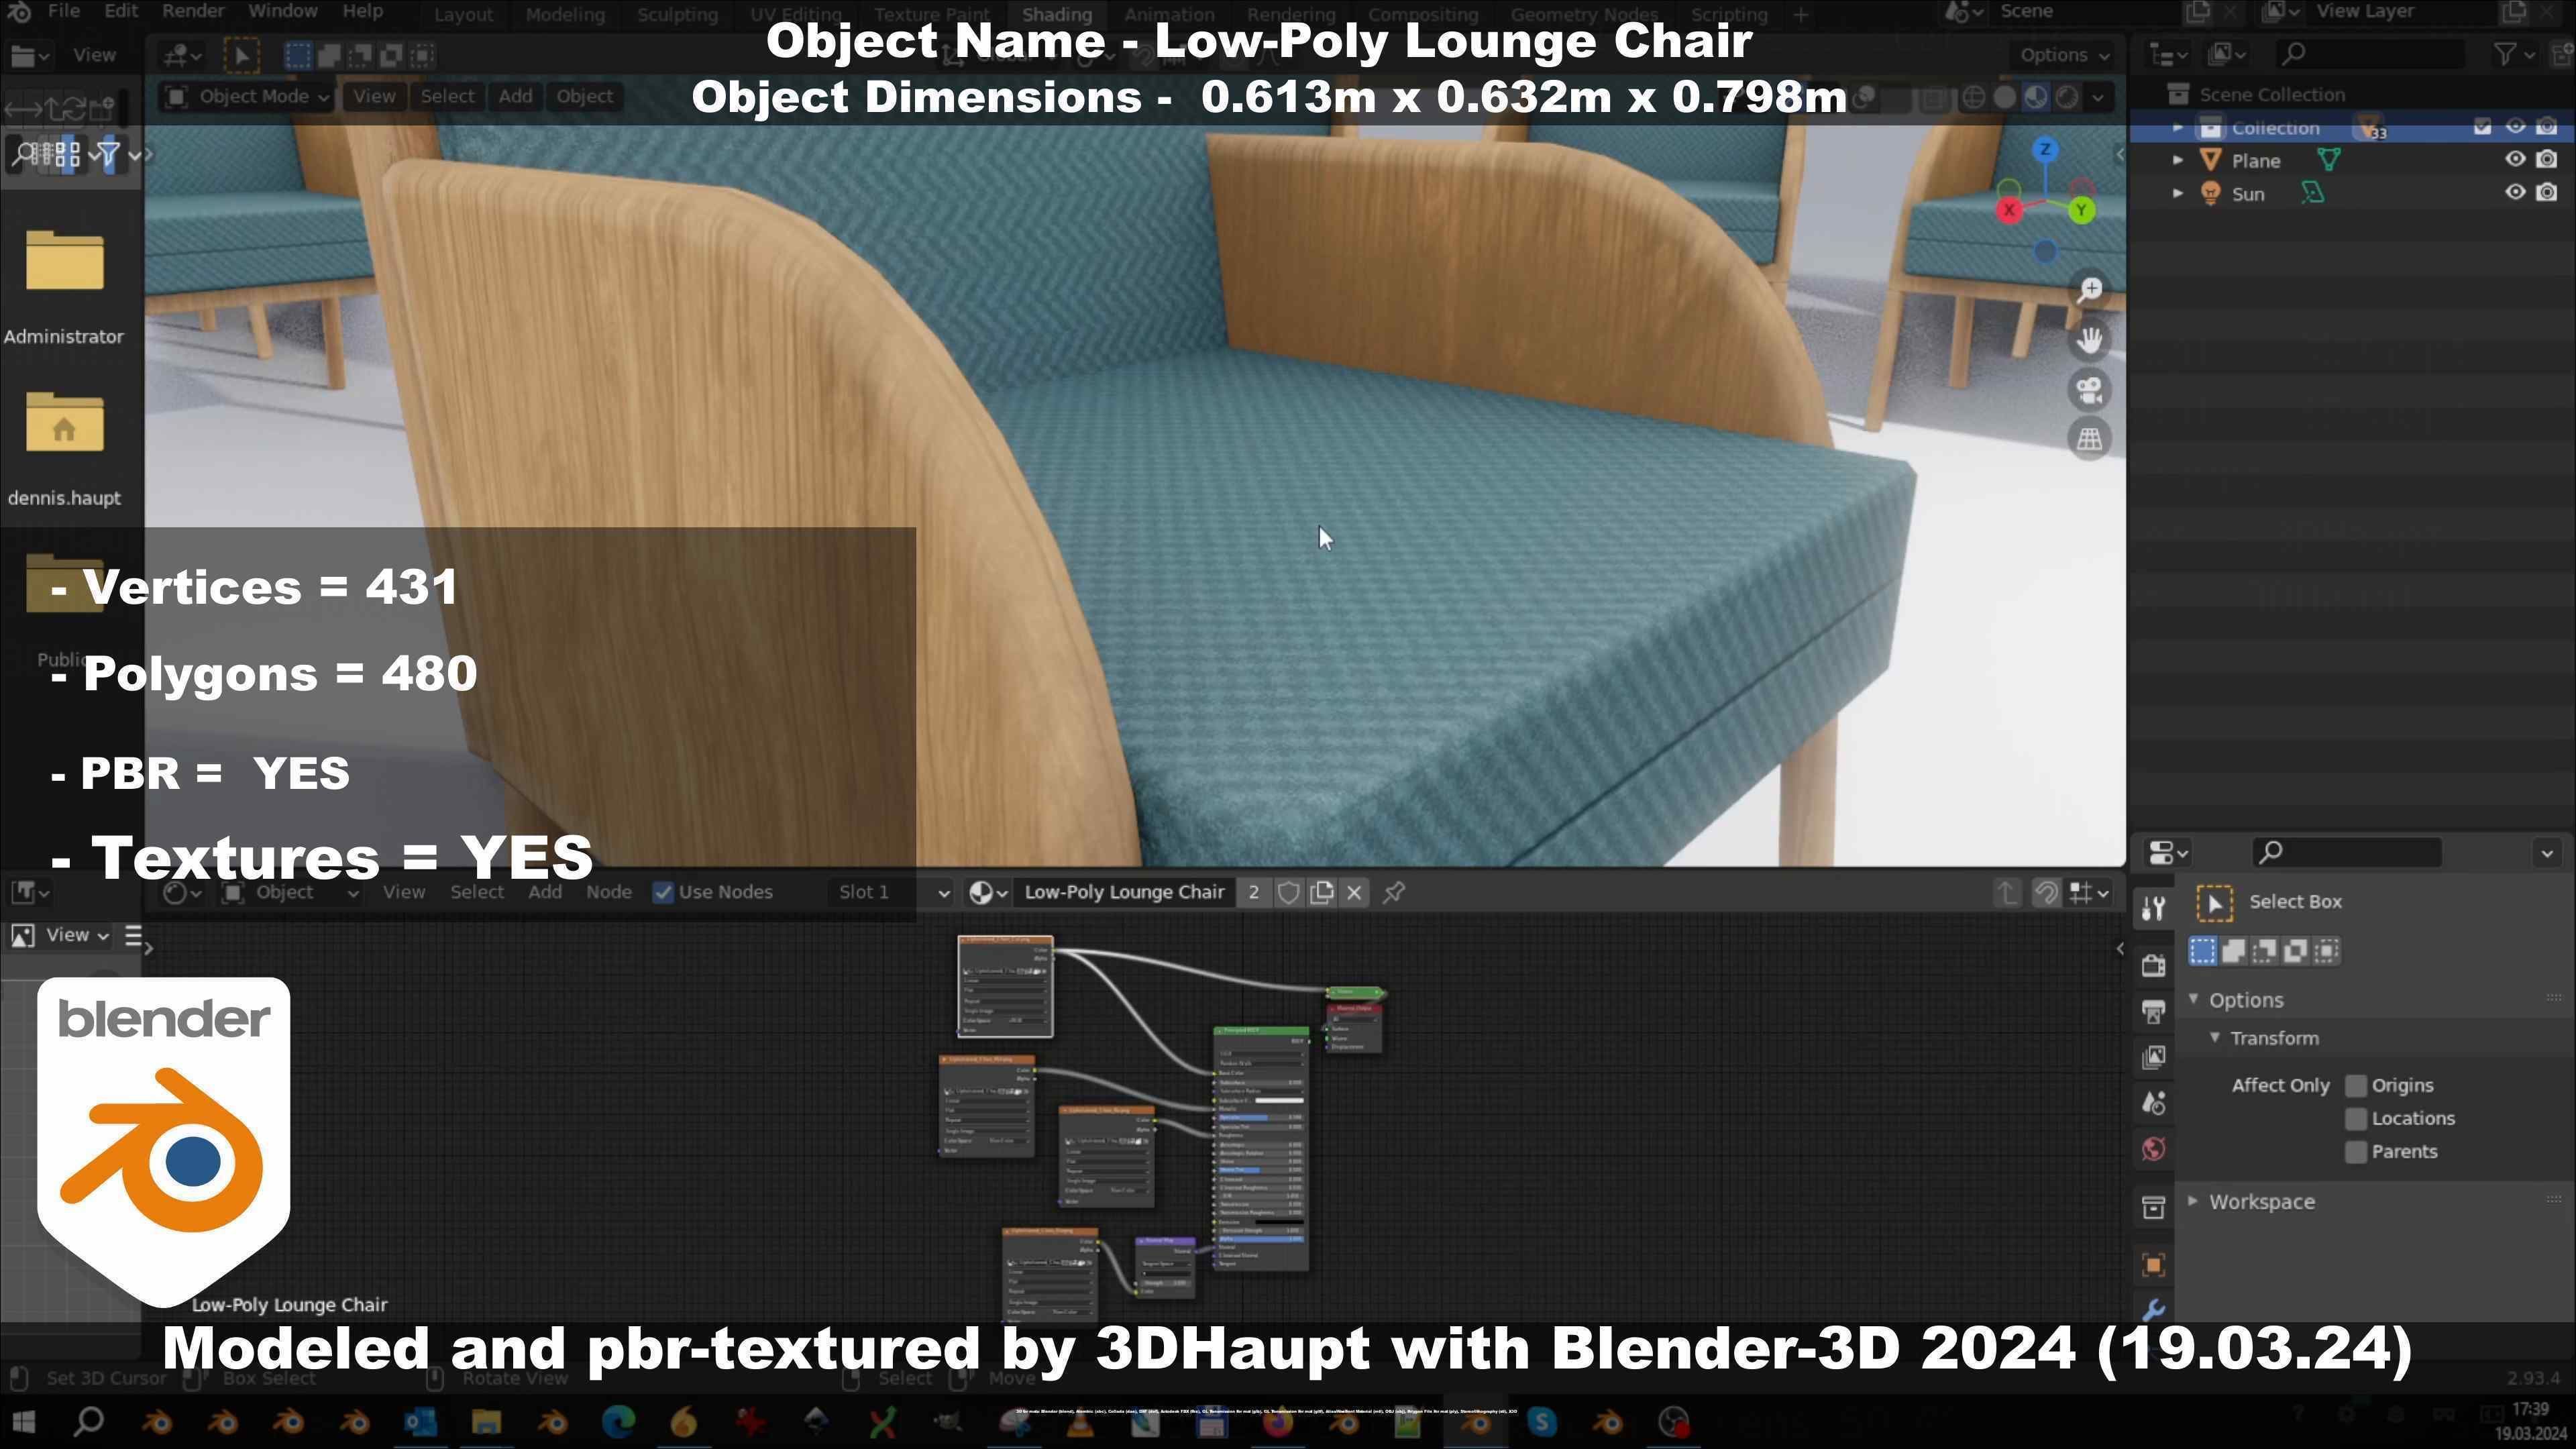
Task: Open the Object properties tab
Action: (x=2153, y=1265)
